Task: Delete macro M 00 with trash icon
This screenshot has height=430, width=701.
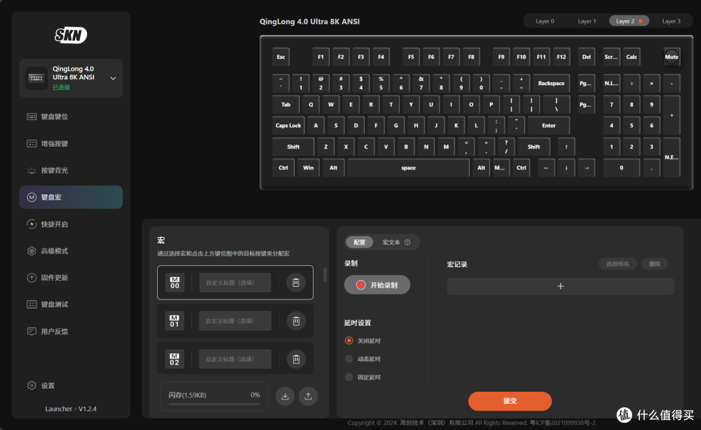Action: 296,282
